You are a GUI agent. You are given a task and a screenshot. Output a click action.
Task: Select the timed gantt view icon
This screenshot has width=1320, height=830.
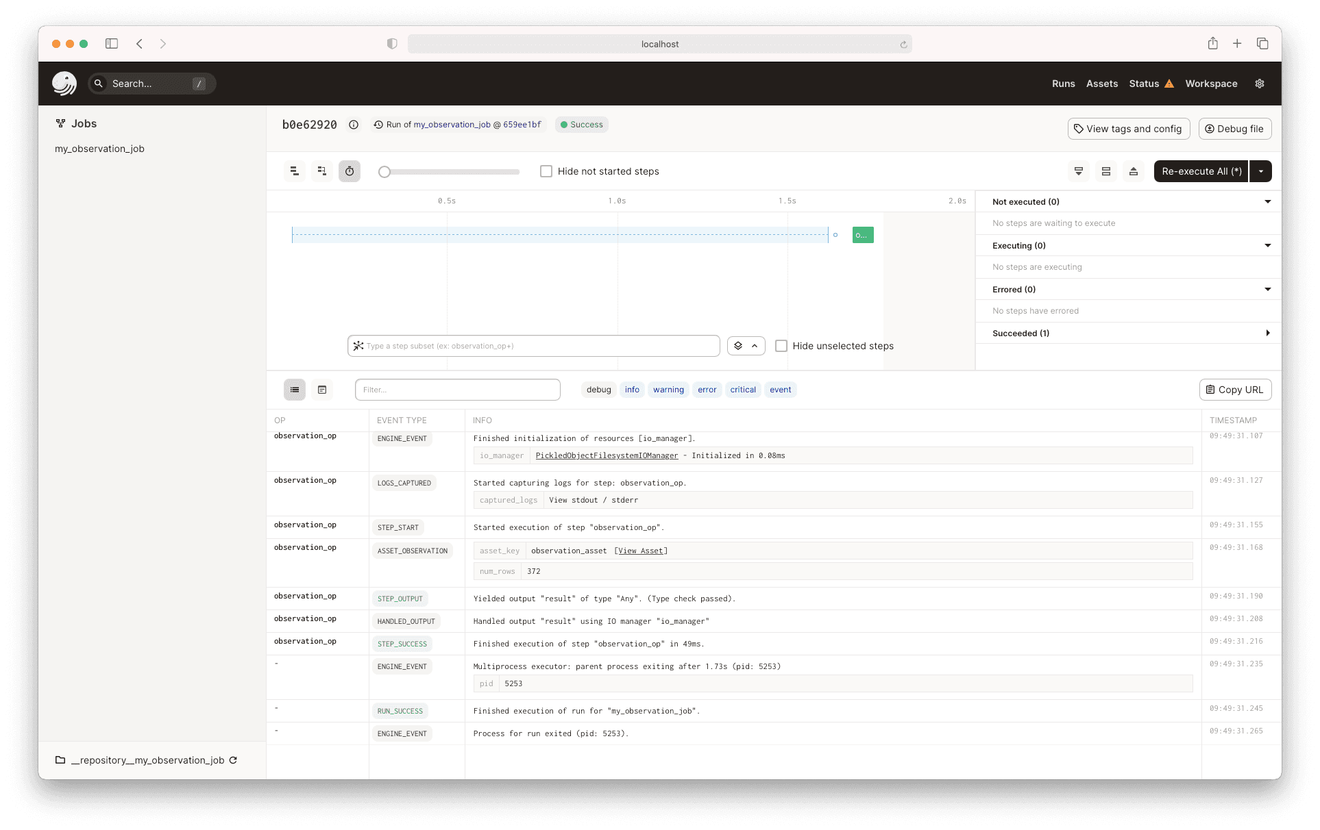click(350, 171)
